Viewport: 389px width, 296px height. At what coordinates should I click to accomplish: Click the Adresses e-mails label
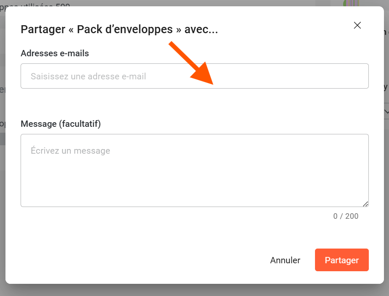[x=55, y=53]
